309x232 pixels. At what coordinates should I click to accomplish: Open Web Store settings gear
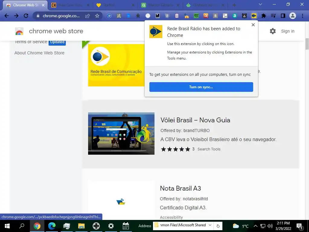[273, 31]
